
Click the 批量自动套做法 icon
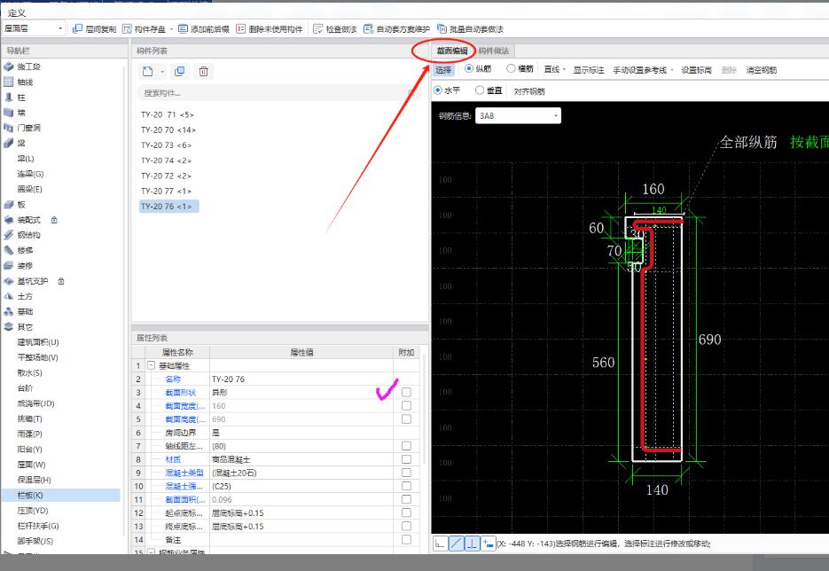[x=442, y=28]
